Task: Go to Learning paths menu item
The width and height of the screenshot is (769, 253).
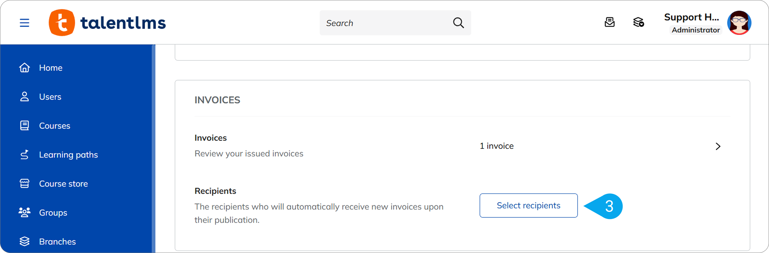Action: [68, 155]
